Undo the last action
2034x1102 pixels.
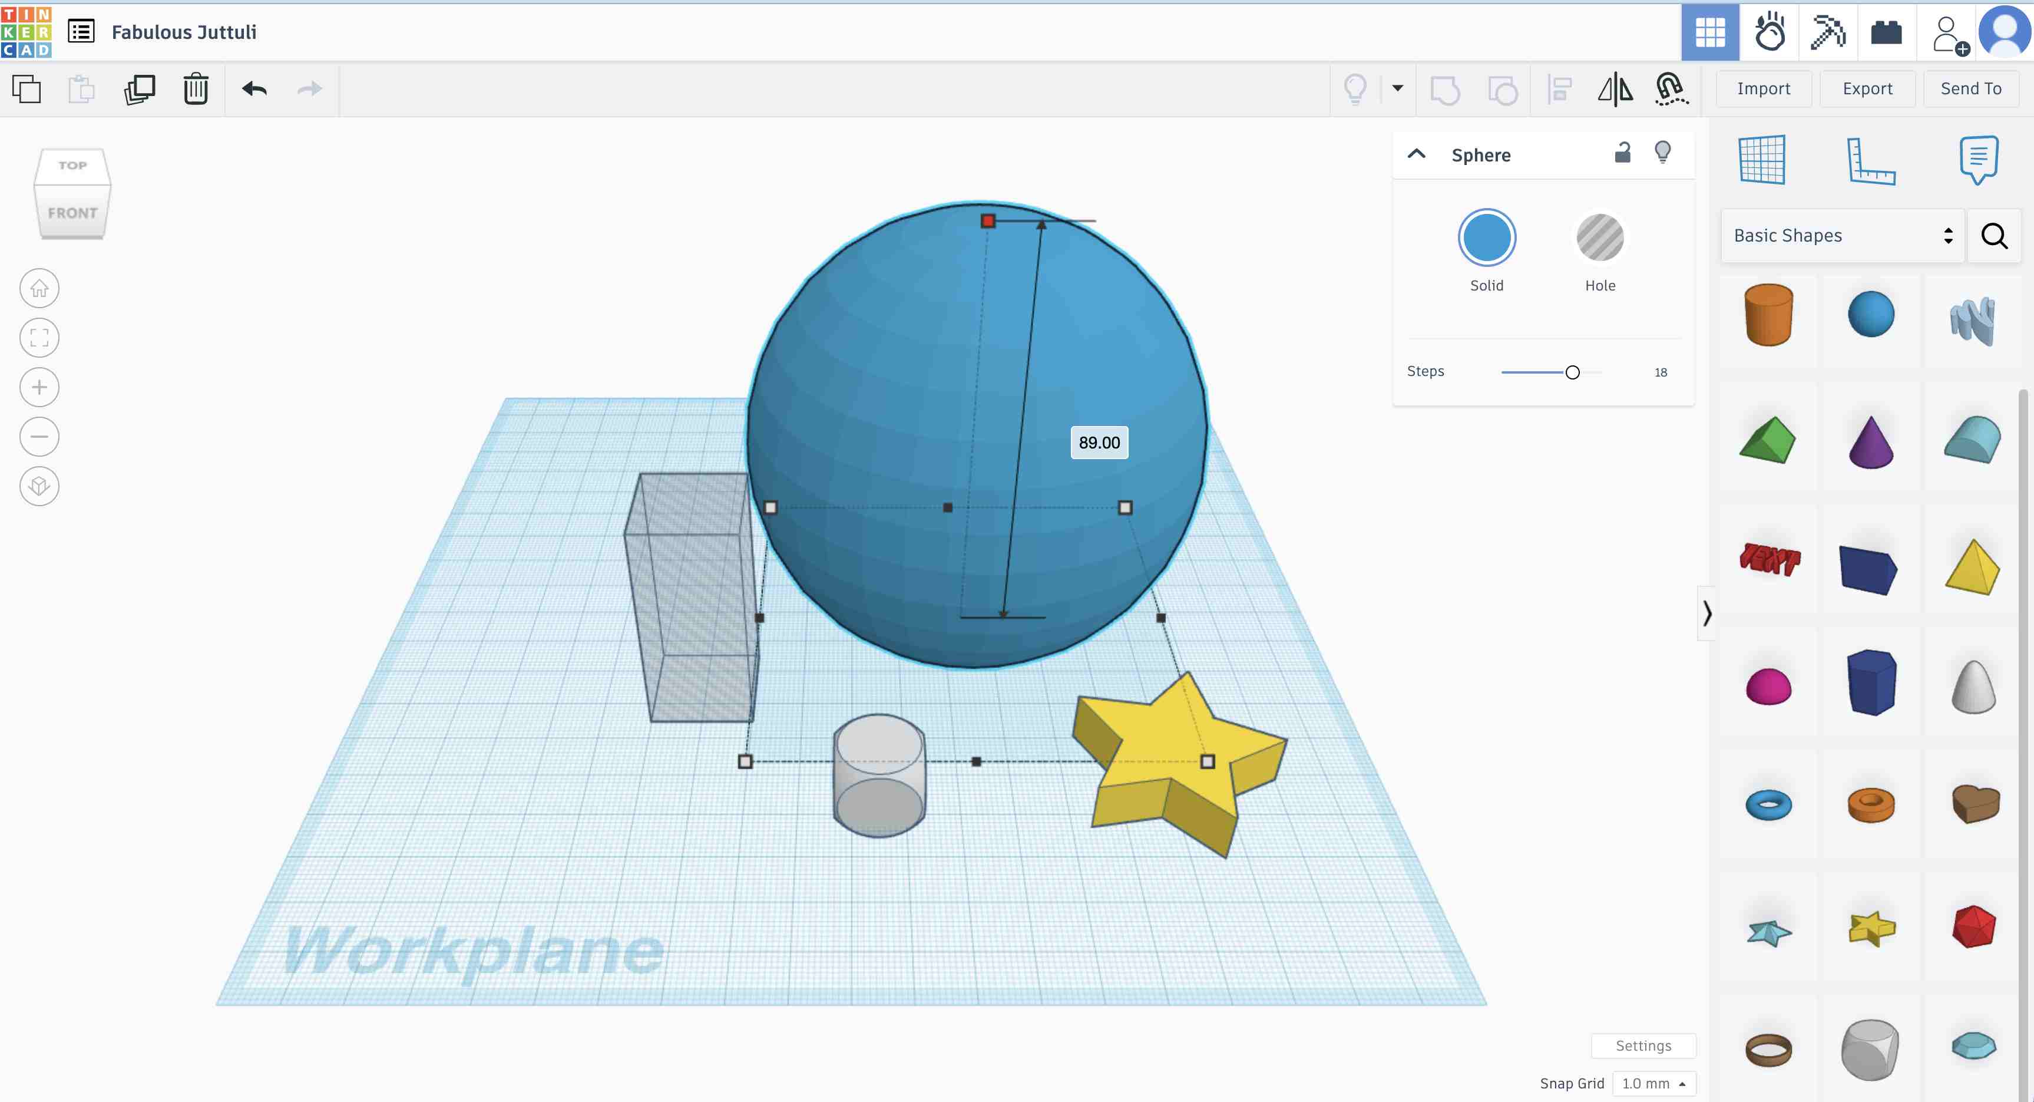click(254, 88)
